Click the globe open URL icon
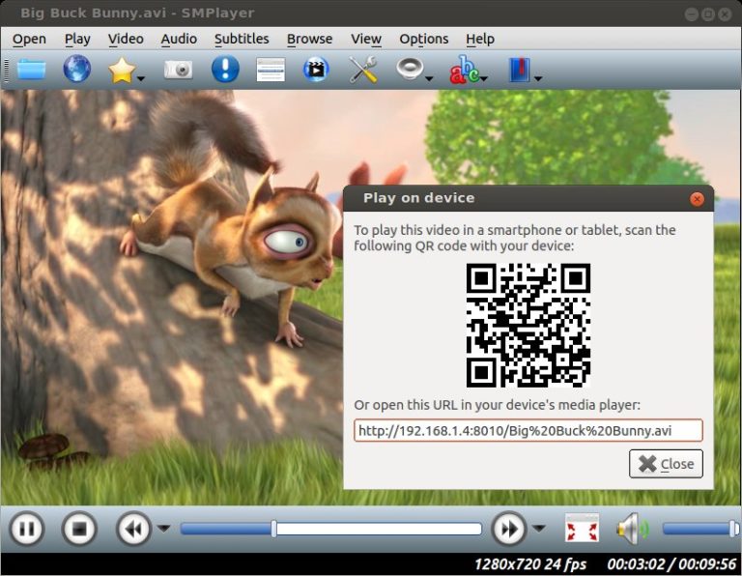This screenshot has height=576, width=742. [76, 70]
